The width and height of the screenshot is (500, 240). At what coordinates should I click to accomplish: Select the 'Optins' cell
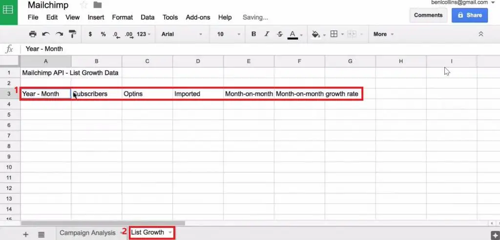pyautogui.click(x=147, y=94)
